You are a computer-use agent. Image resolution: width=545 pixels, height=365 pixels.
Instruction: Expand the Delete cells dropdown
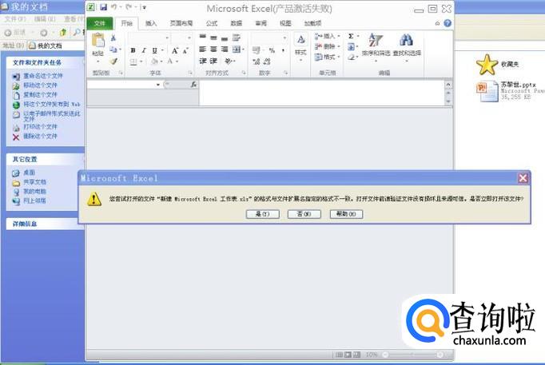click(339, 46)
